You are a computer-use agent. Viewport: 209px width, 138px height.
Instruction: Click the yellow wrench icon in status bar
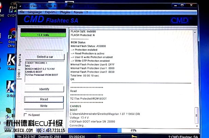click(134, 136)
